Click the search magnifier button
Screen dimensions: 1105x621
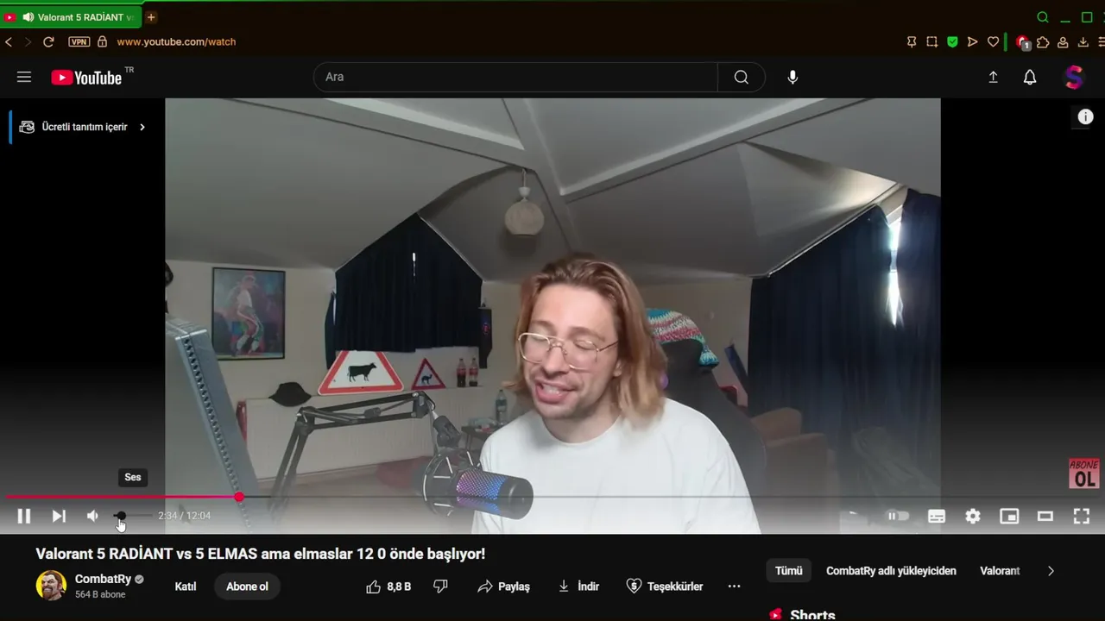pyautogui.click(x=742, y=77)
